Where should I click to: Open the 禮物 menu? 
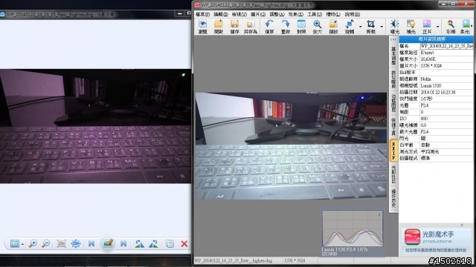click(333, 14)
